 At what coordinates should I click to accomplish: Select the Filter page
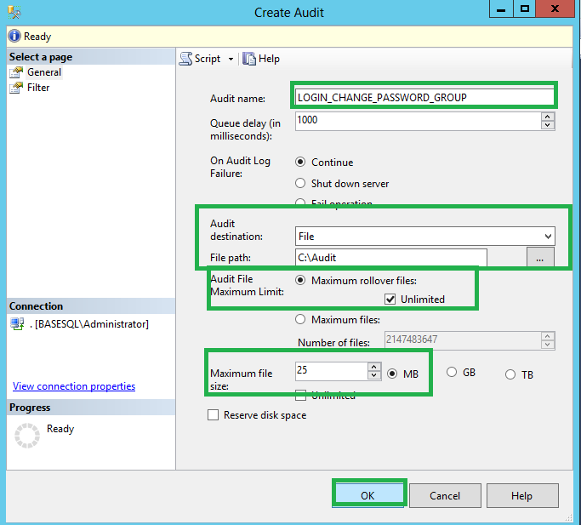38,88
